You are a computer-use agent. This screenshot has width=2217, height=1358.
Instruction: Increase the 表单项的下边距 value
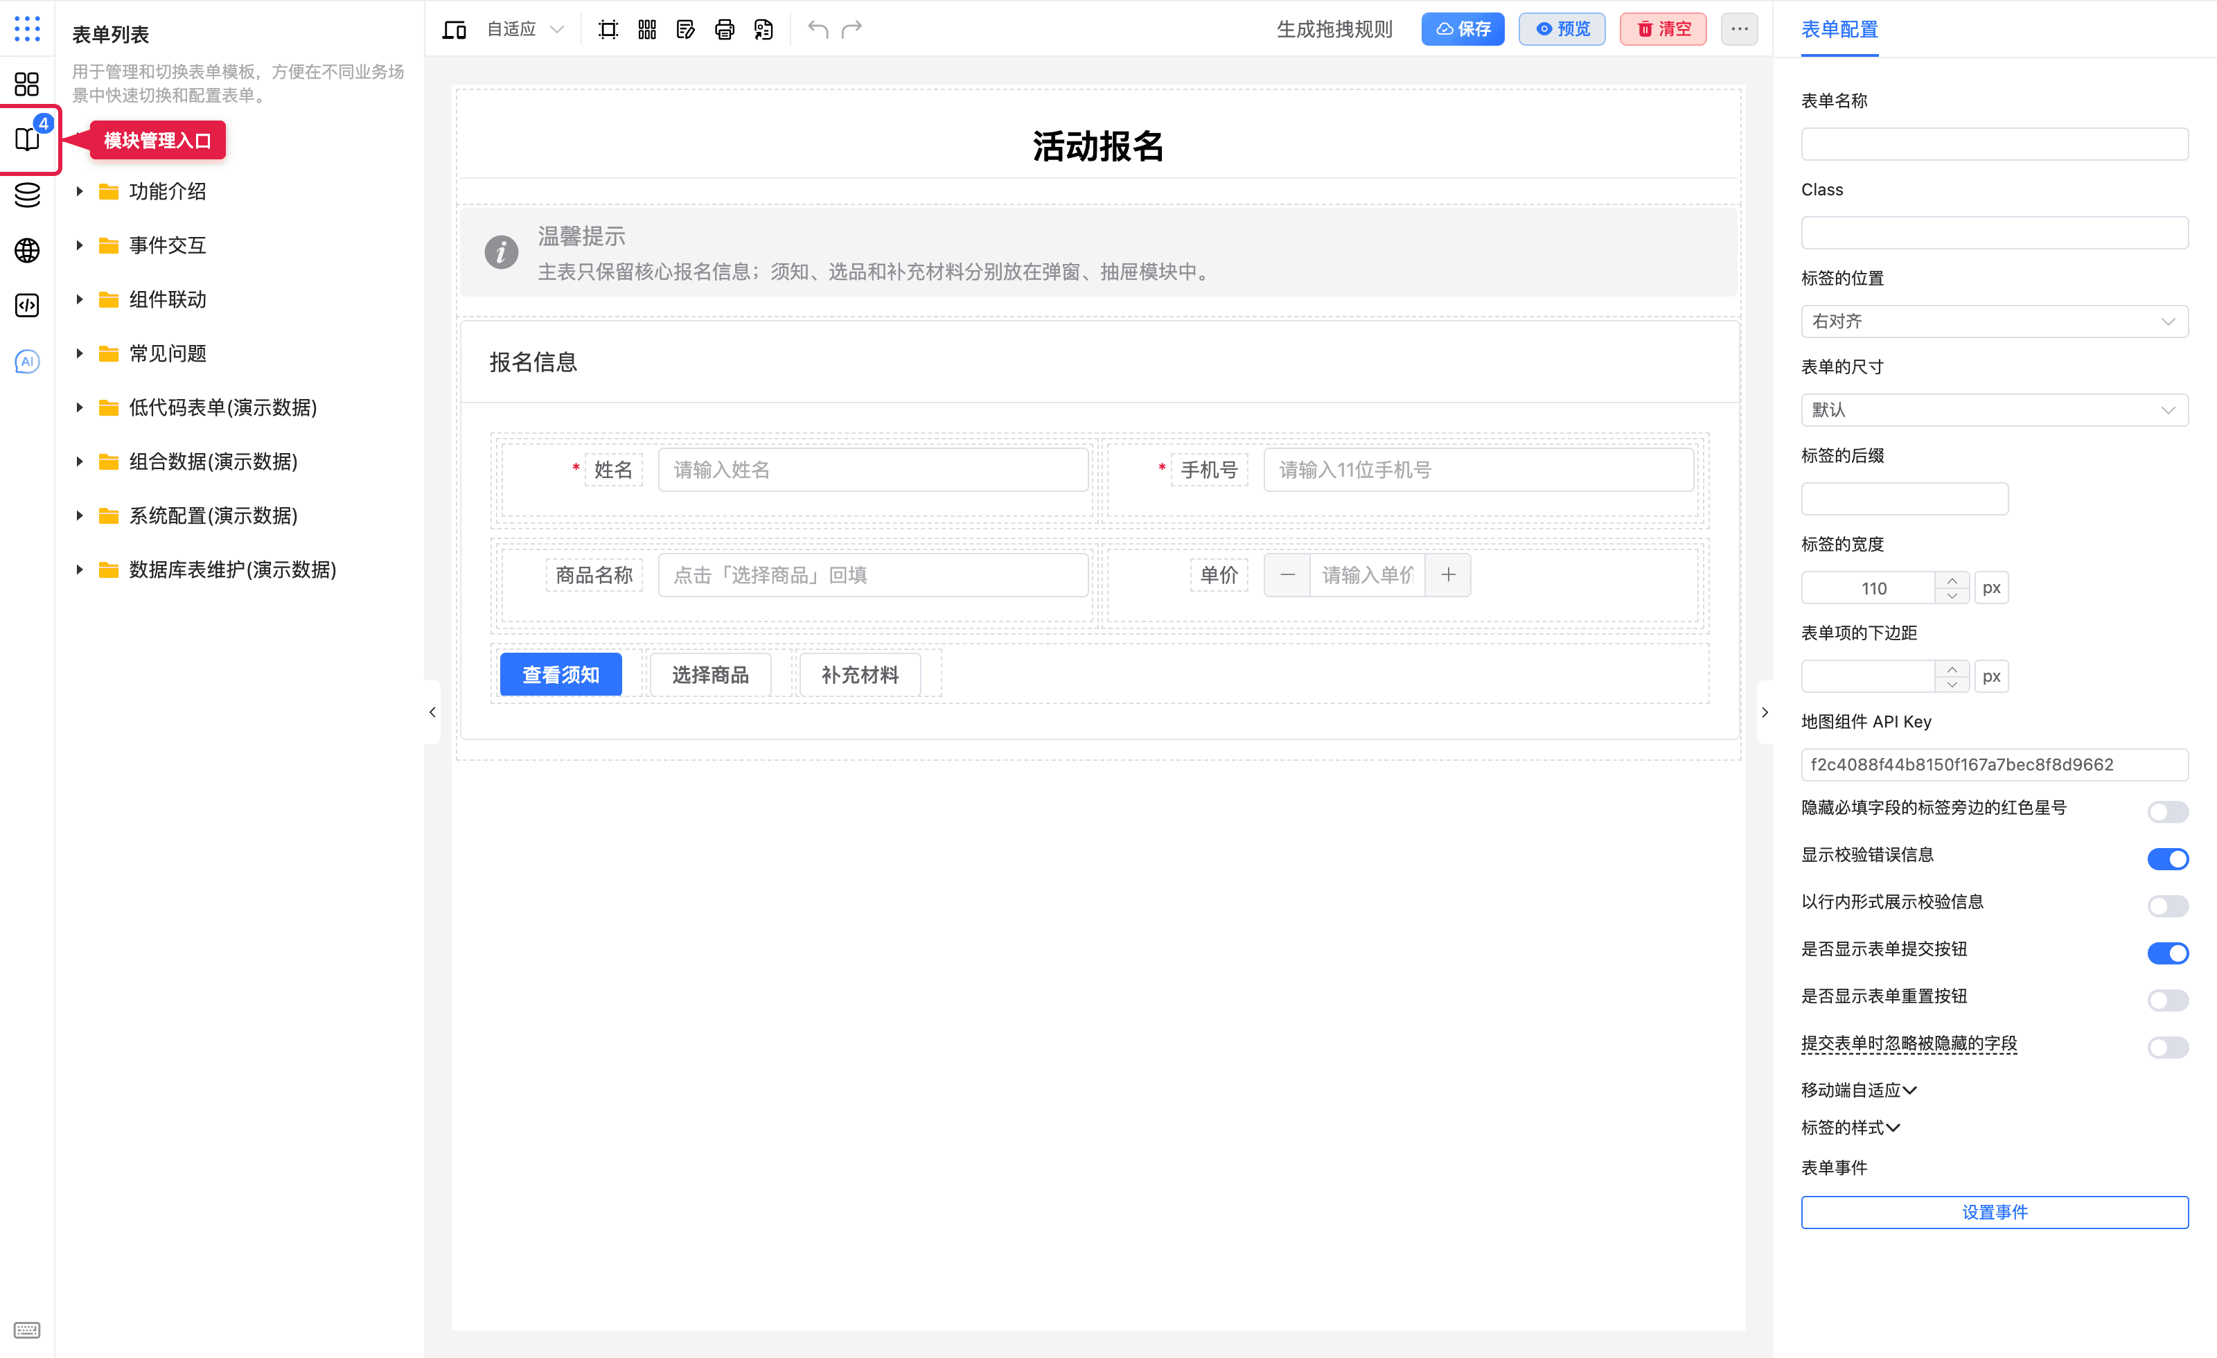click(1952, 669)
